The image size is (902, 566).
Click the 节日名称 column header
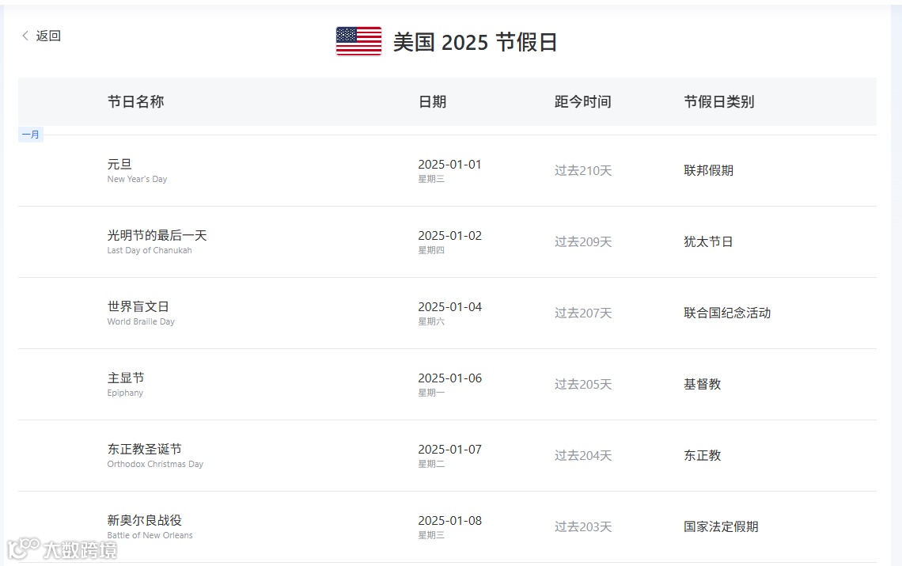pos(136,102)
